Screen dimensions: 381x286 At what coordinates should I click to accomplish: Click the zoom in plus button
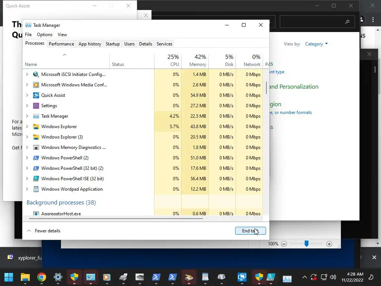[329, 244]
